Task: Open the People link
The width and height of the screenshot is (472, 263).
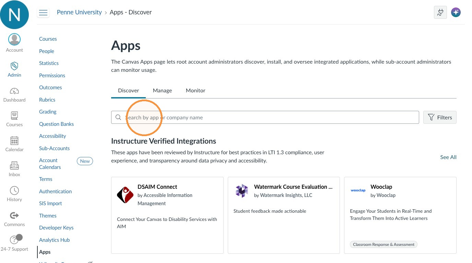Action: click(47, 51)
